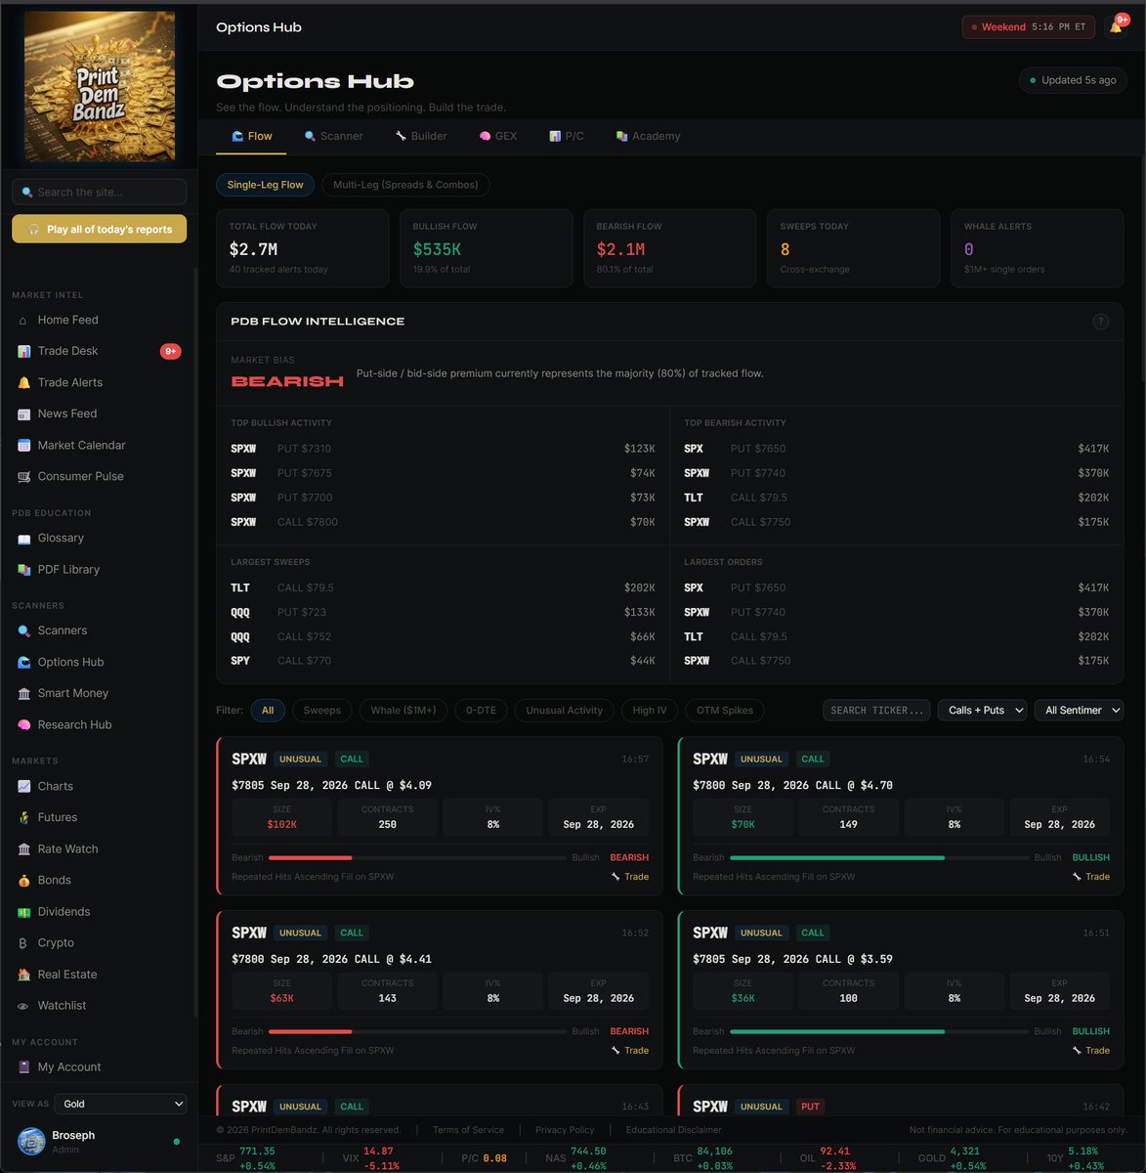Switch to the Scanner tab
This screenshot has width=1146, height=1173.
click(333, 136)
